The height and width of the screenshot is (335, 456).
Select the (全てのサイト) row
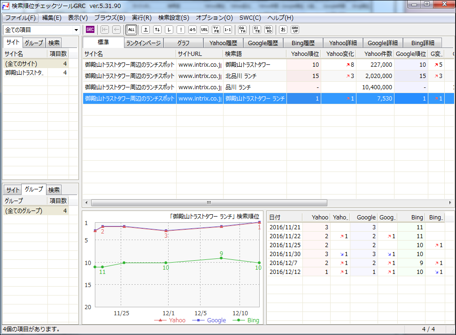36,64
